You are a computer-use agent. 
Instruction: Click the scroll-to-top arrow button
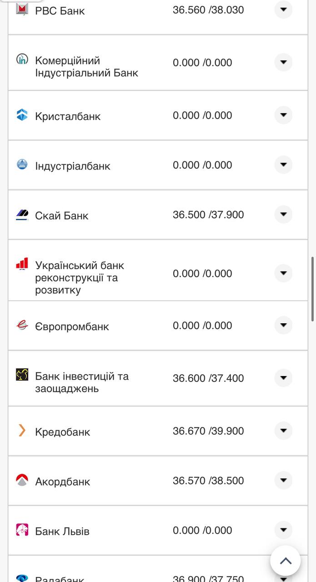(x=285, y=561)
